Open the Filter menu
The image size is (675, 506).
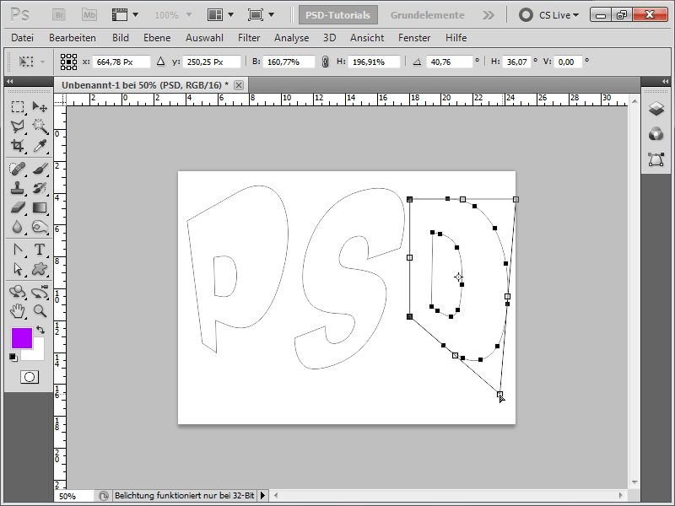click(x=249, y=38)
